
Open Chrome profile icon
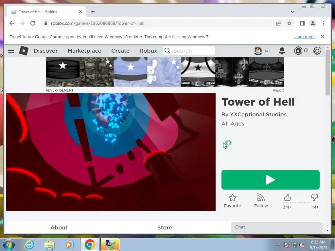312,23
